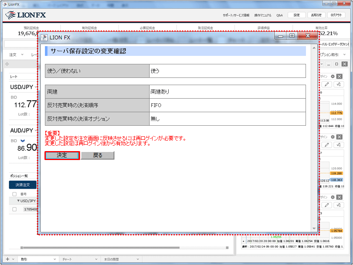The height and width of the screenshot is (265, 353).
Task: Click the lion icon in the dialog title bar
Action: [x=44, y=38]
